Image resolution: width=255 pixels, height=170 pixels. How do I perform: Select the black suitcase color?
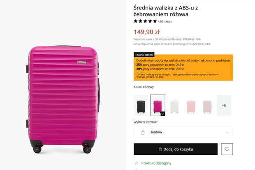tap(141, 105)
